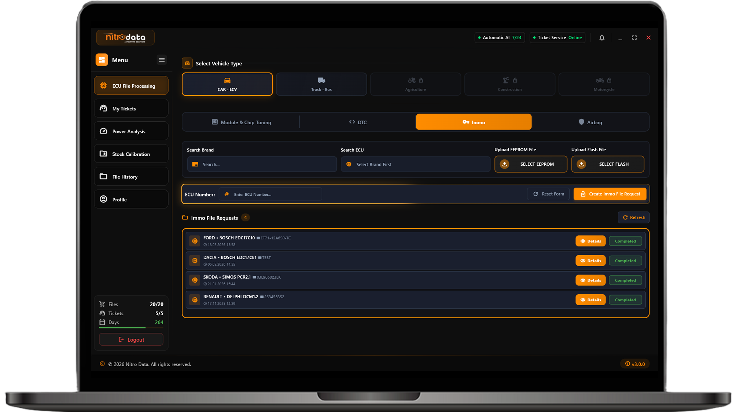Focus the ECU Number input field
The width and height of the screenshot is (733, 412).
270,194
